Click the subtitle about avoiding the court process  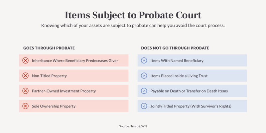[133, 26]
